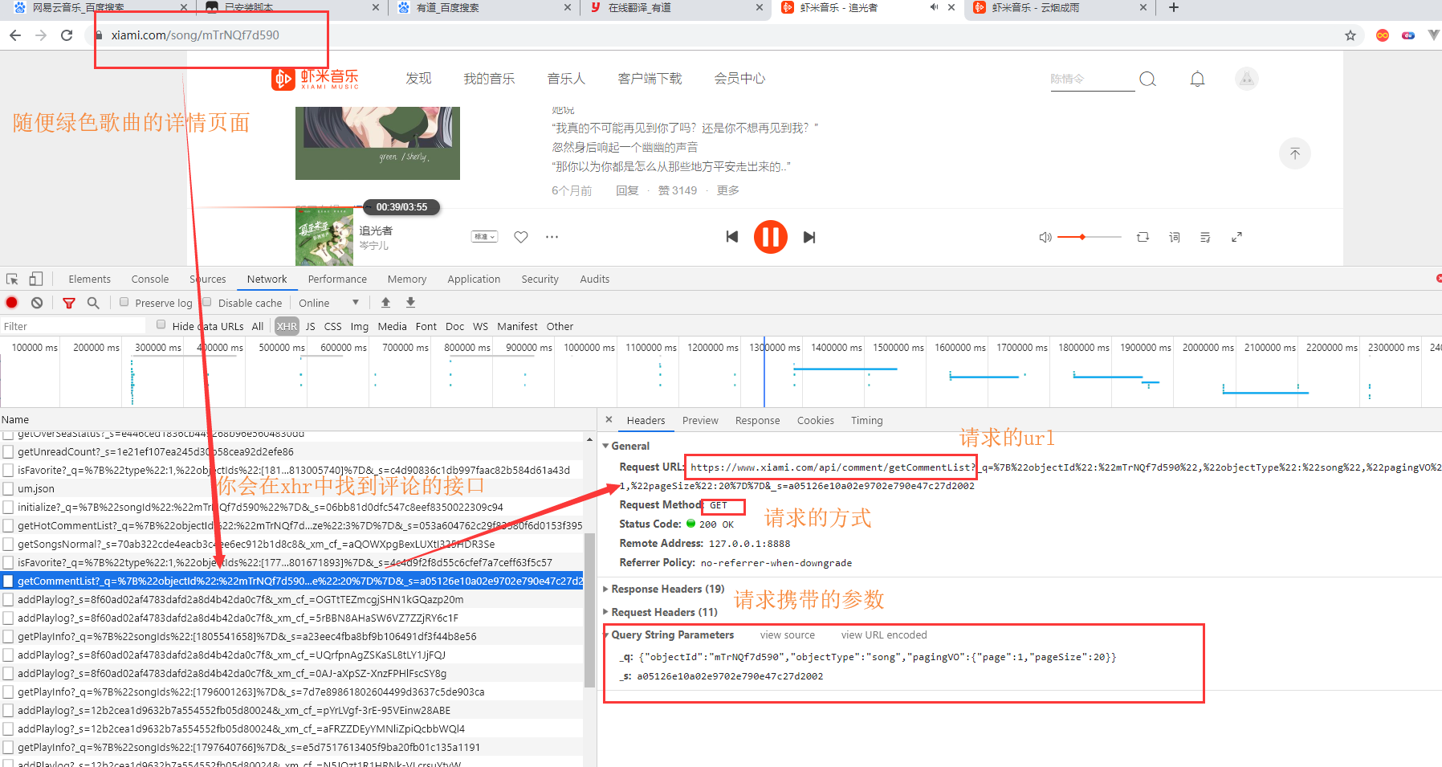Toggle DevTools device toolbar icon
The height and width of the screenshot is (767, 1442).
[35, 279]
